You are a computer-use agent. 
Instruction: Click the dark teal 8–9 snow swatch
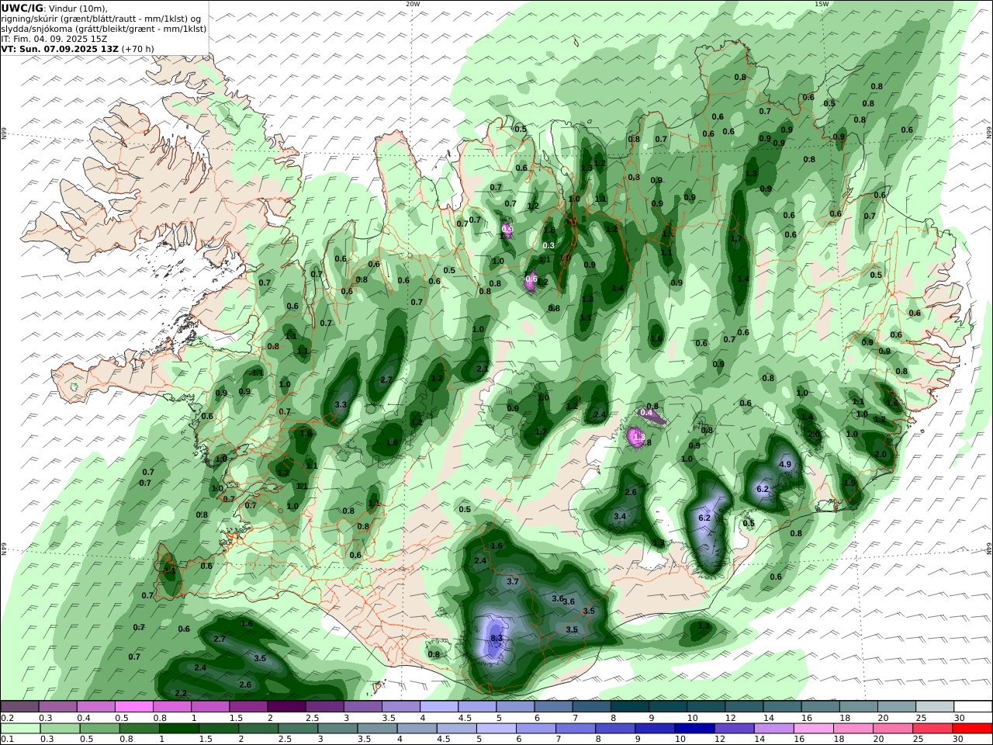point(630,706)
